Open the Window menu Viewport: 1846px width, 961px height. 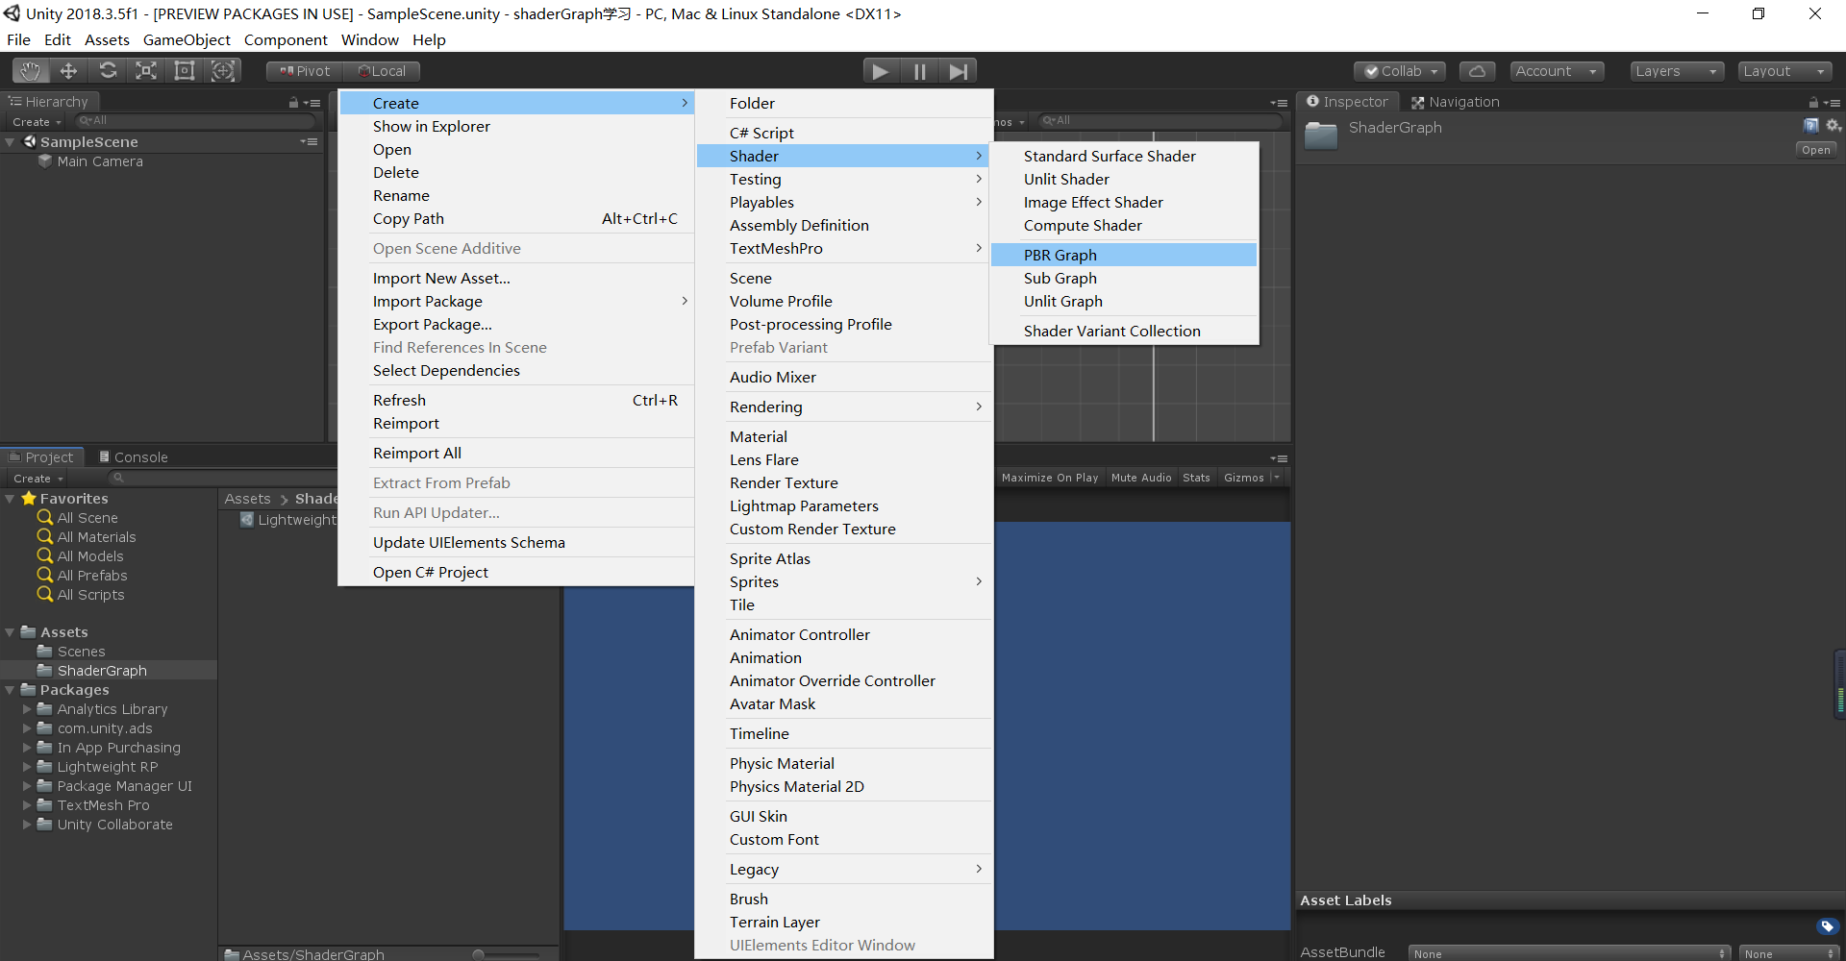[369, 39]
